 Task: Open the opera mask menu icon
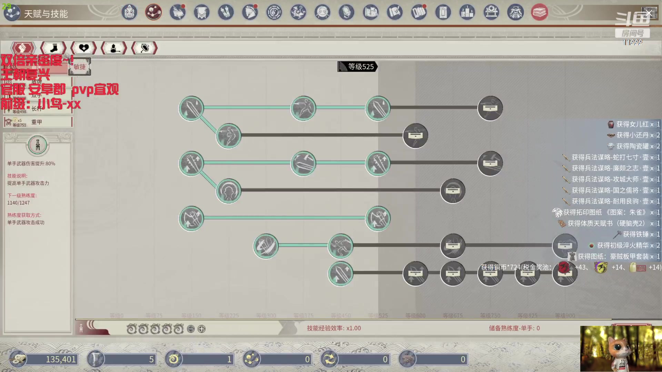point(129,12)
